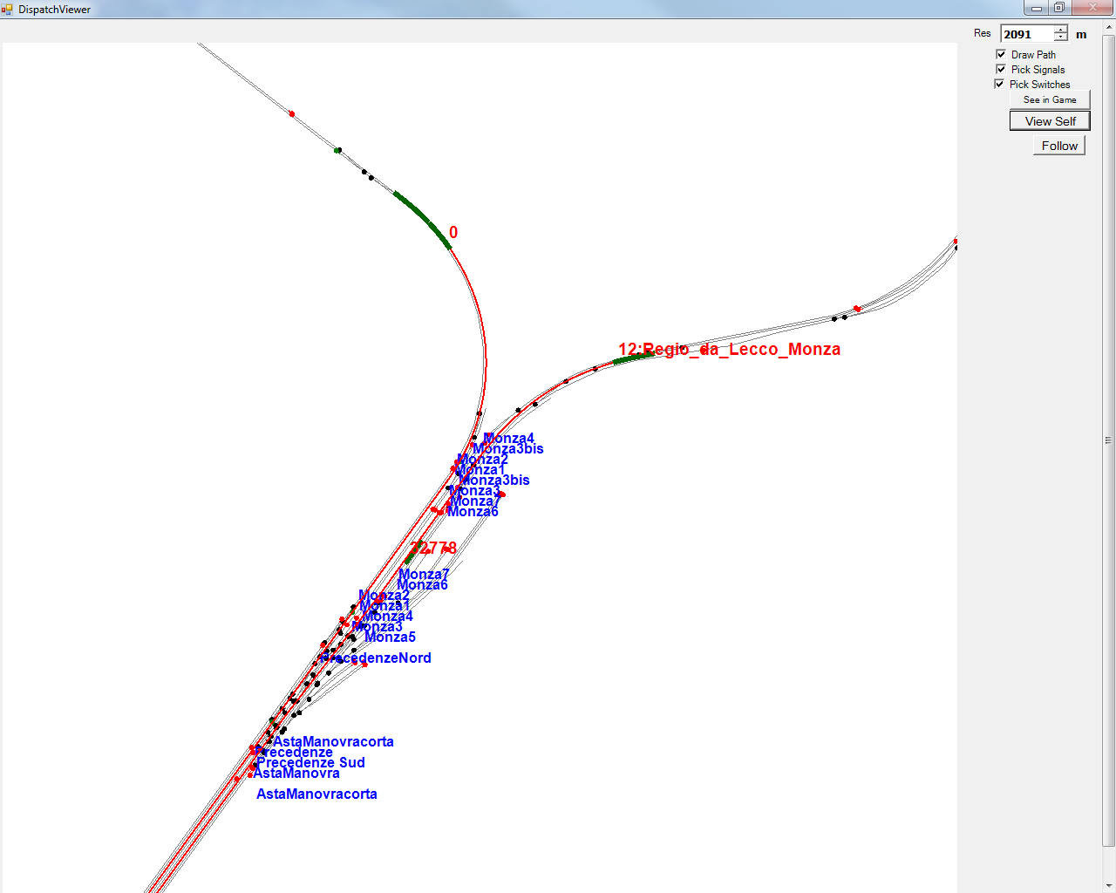
Task: Click the View Self button
Action: coord(1050,120)
